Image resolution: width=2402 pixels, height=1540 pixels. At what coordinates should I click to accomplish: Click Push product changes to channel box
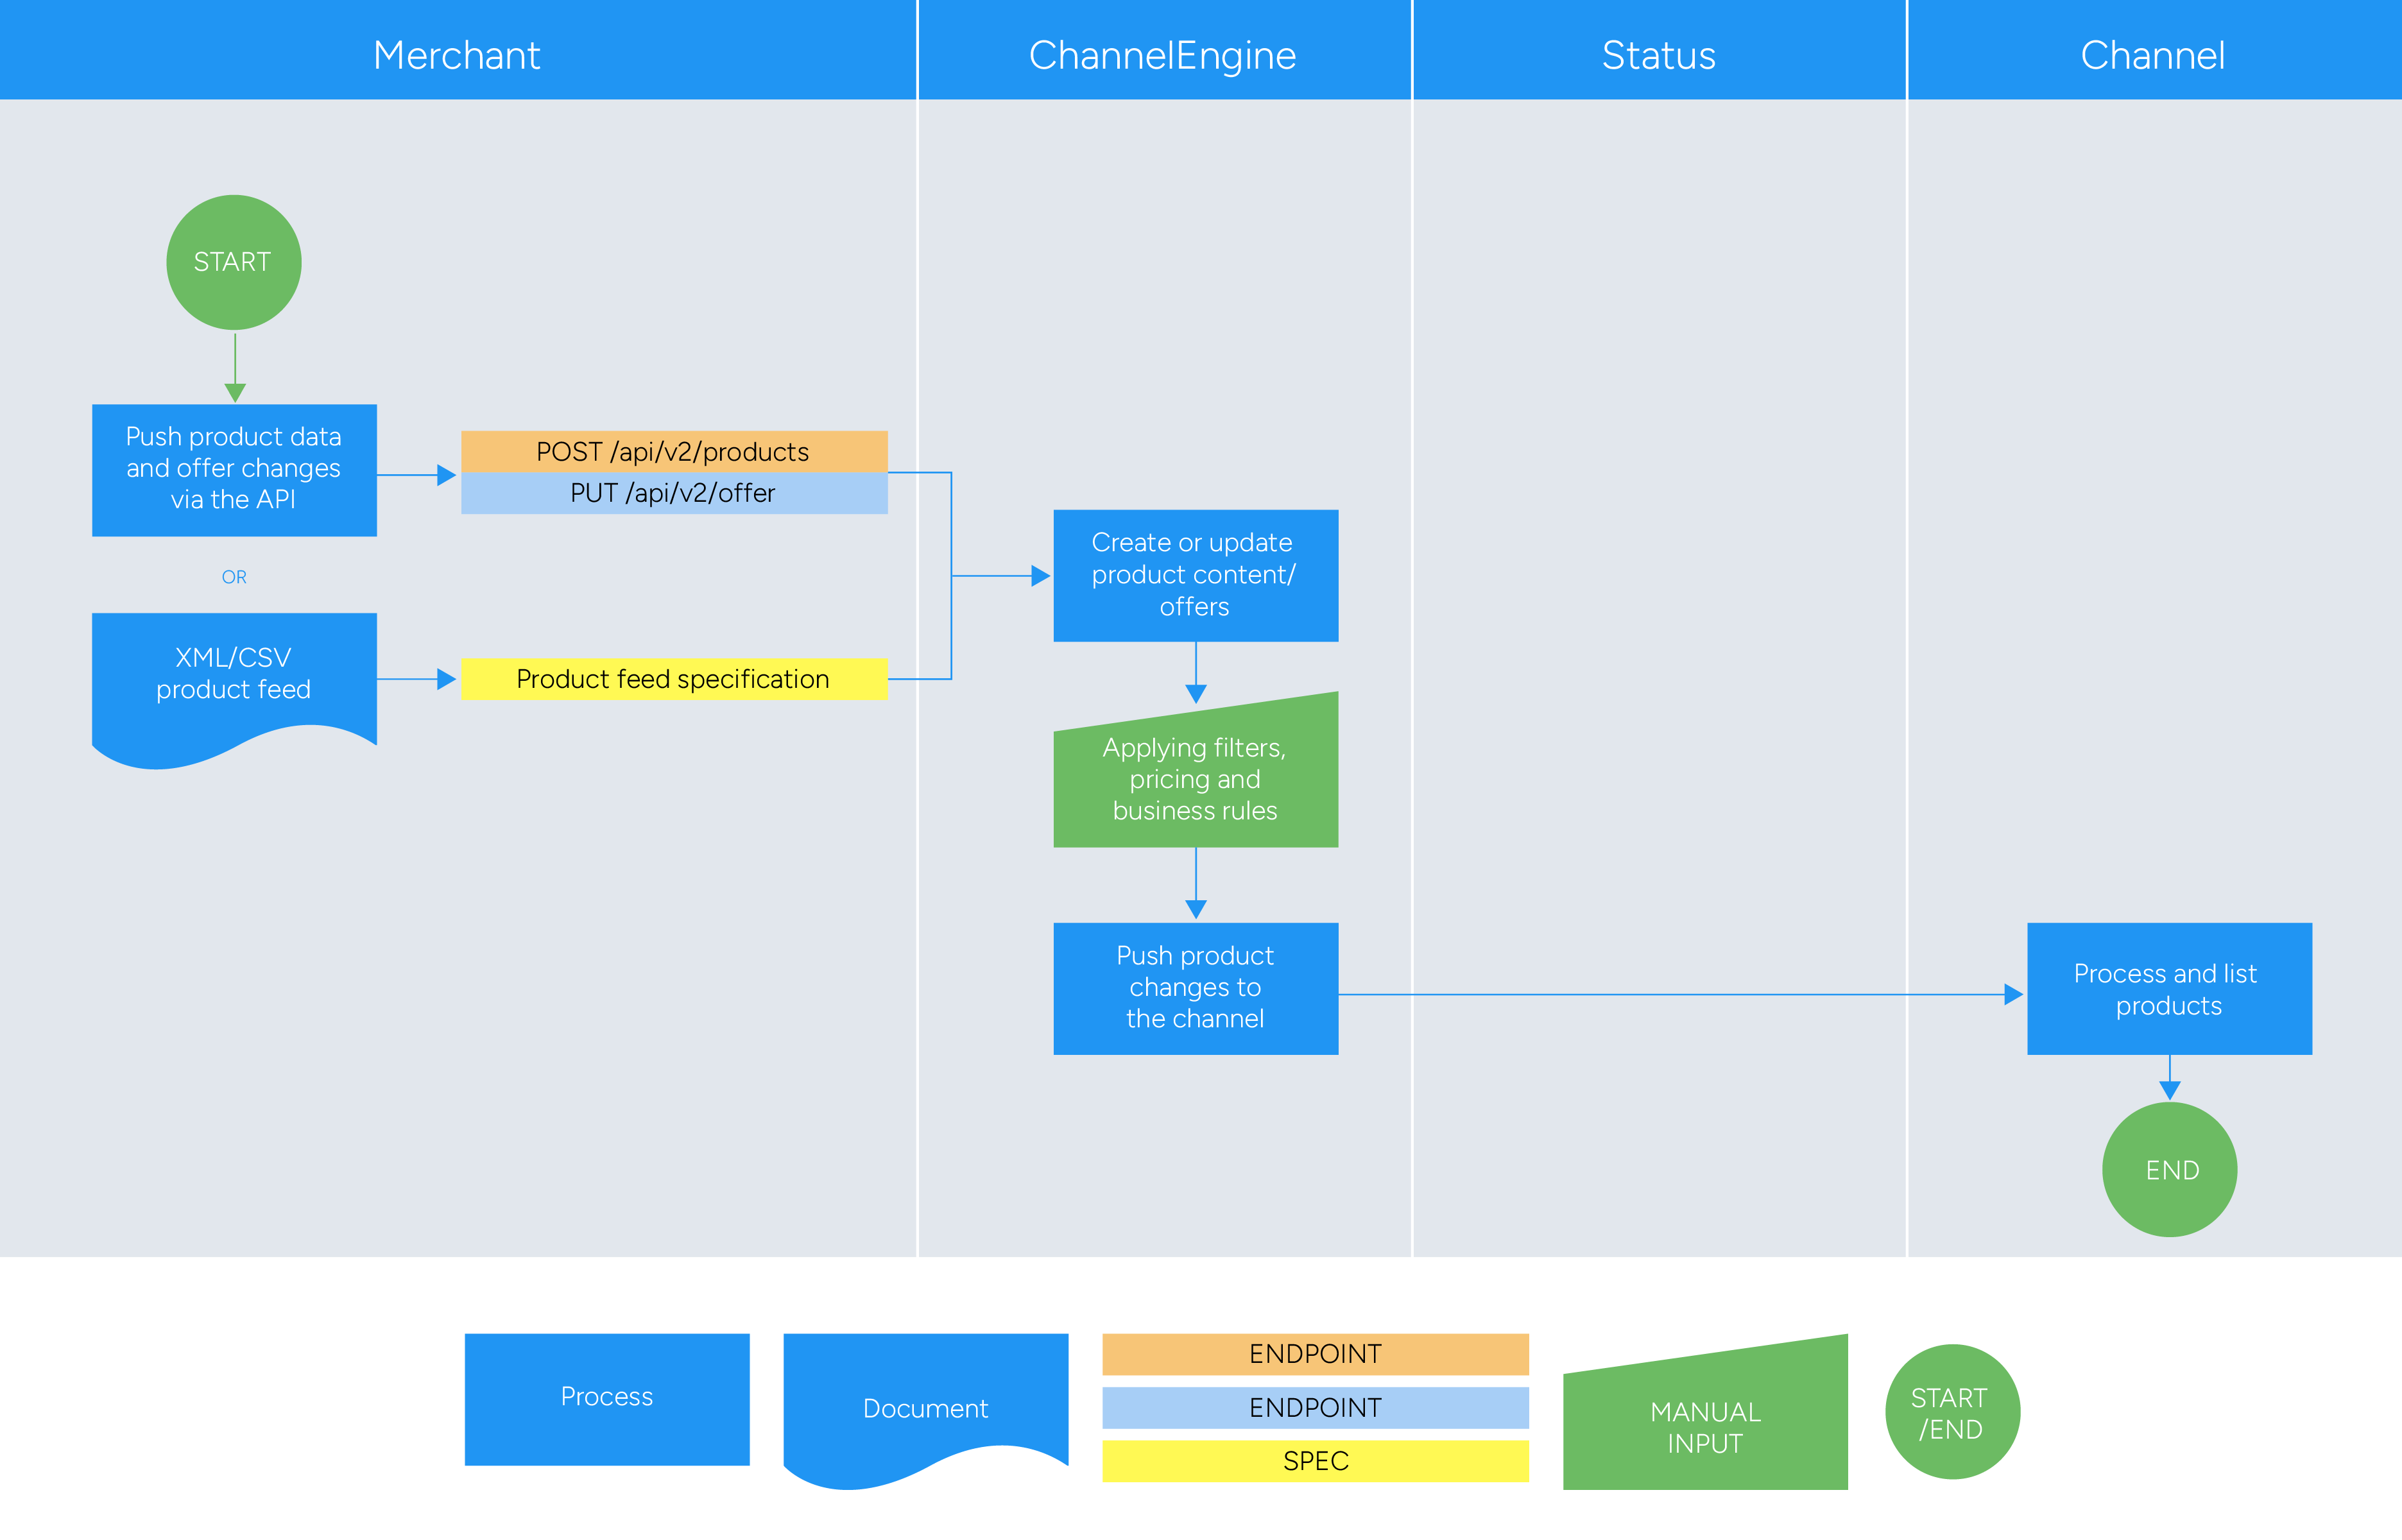[x=1195, y=987]
